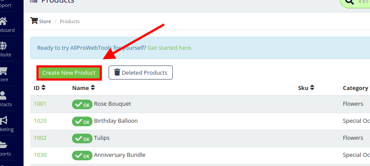Open the Dashboard home icon in sidebar
This screenshot has height=166, width=370.
tap(3, 21)
